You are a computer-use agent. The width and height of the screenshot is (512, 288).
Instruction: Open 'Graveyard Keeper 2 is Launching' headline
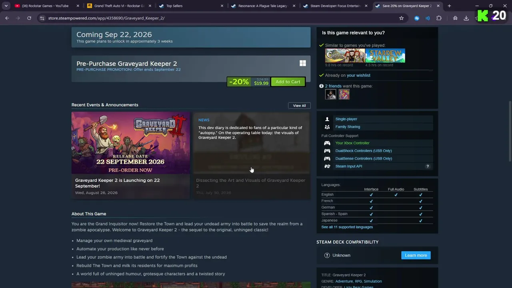coord(117,183)
